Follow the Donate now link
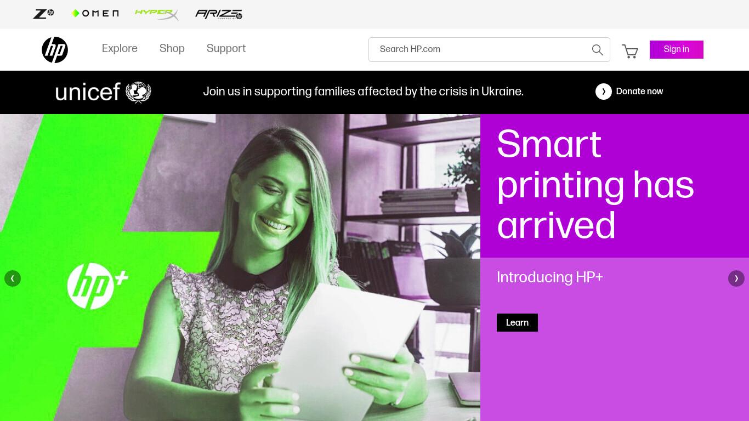Screen dimensions: 749x421 [x=639, y=92]
